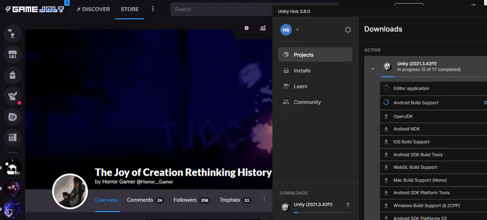Click the In progress (0 of 17 completed) status
Image resolution: width=487 pixels, height=220 pixels.
click(x=429, y=70)
